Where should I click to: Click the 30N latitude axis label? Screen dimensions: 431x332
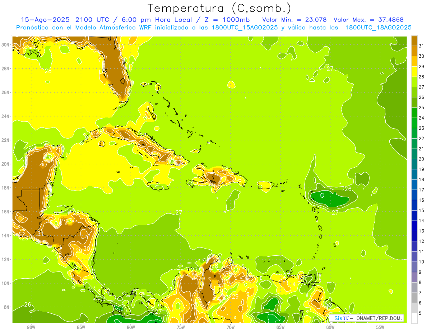point(5,45)
